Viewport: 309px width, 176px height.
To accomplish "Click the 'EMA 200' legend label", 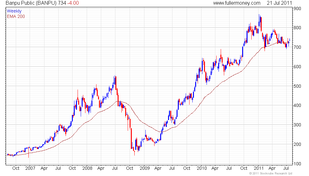I will click(x=16, y=16).
